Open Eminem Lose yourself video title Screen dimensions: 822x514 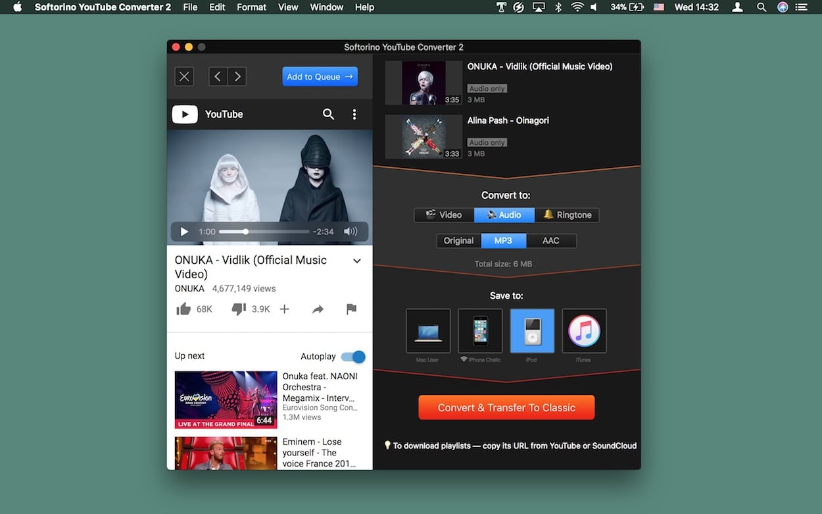(320, 453)
